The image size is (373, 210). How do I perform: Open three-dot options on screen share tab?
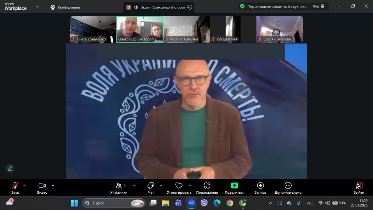190,7
